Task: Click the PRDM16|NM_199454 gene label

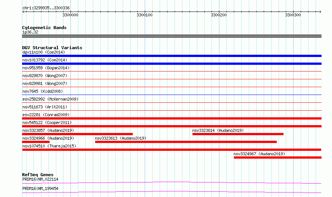Action: [x=40, y=188]
